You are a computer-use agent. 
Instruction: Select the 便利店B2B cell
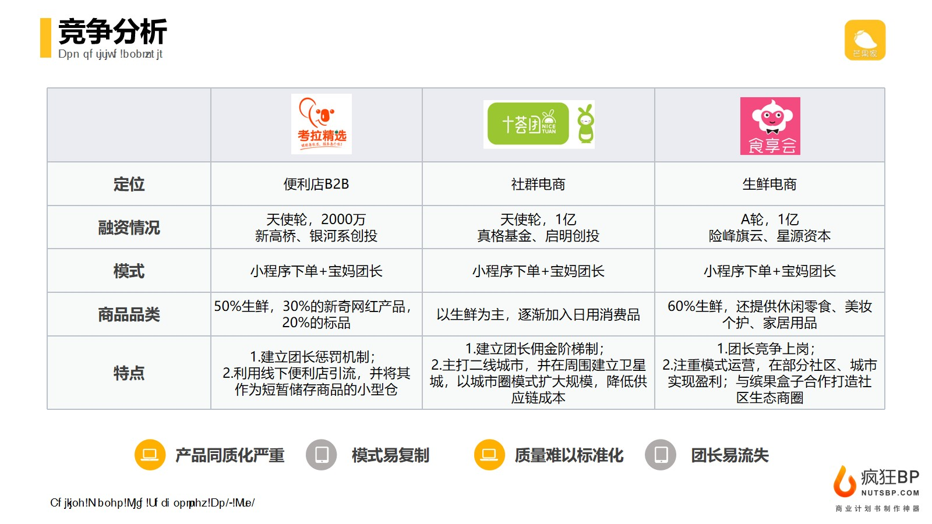(316, 184)
